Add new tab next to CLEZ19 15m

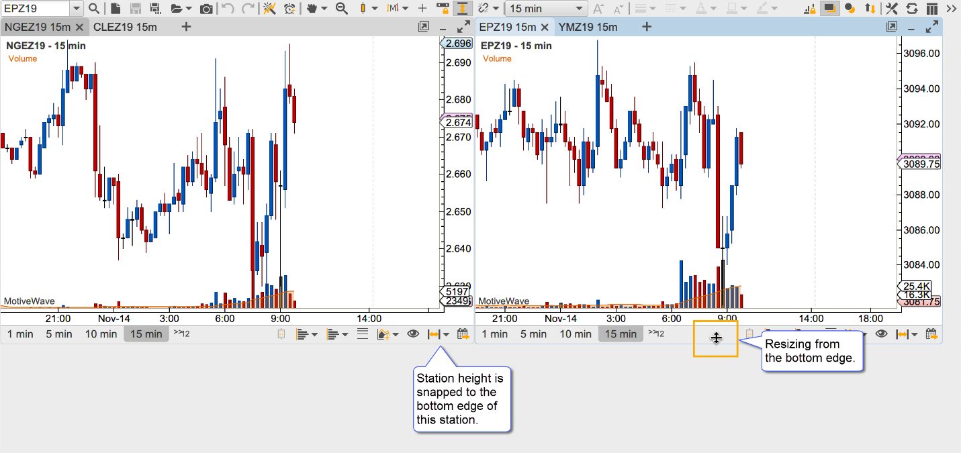point(187,27)
